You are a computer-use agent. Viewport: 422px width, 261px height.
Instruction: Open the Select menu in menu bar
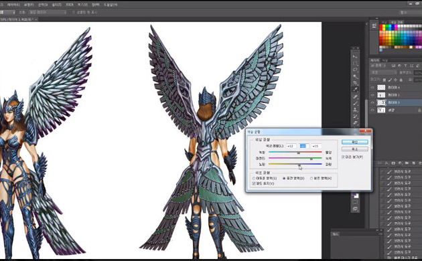(42, 5)
